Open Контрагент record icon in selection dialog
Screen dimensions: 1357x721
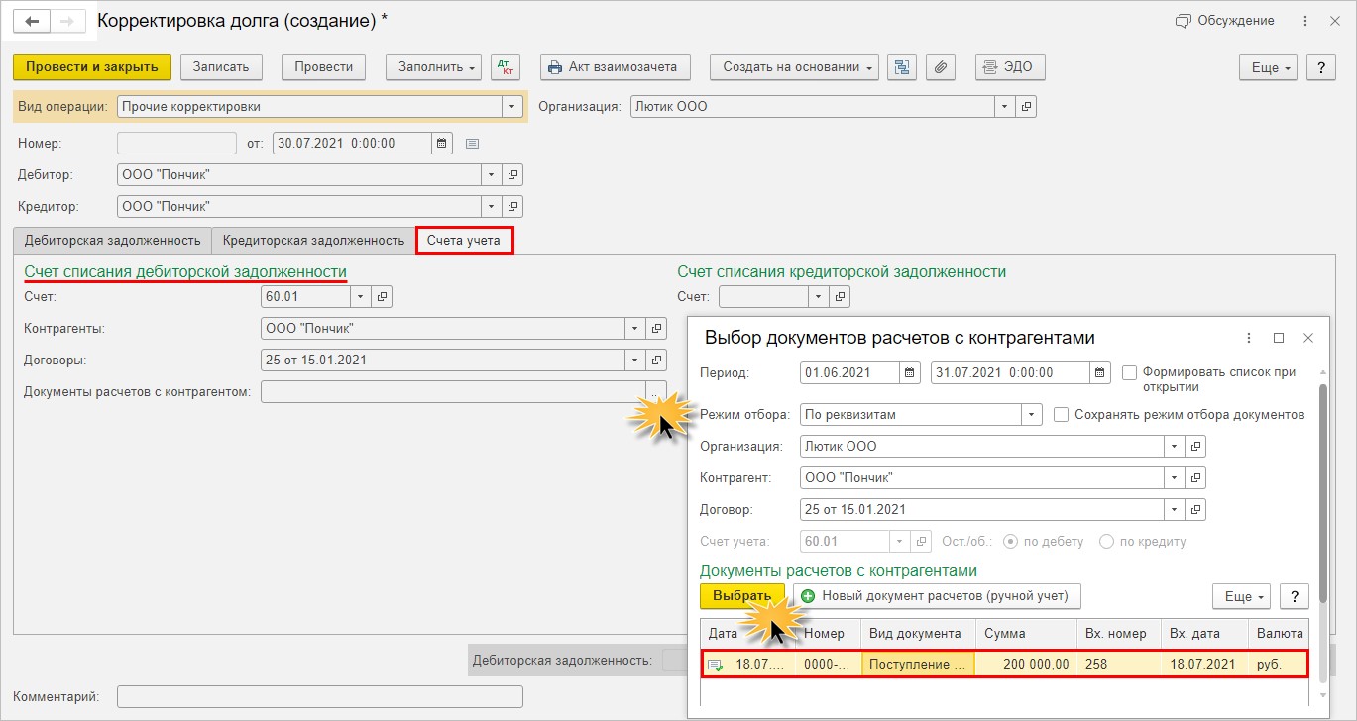1196,478
